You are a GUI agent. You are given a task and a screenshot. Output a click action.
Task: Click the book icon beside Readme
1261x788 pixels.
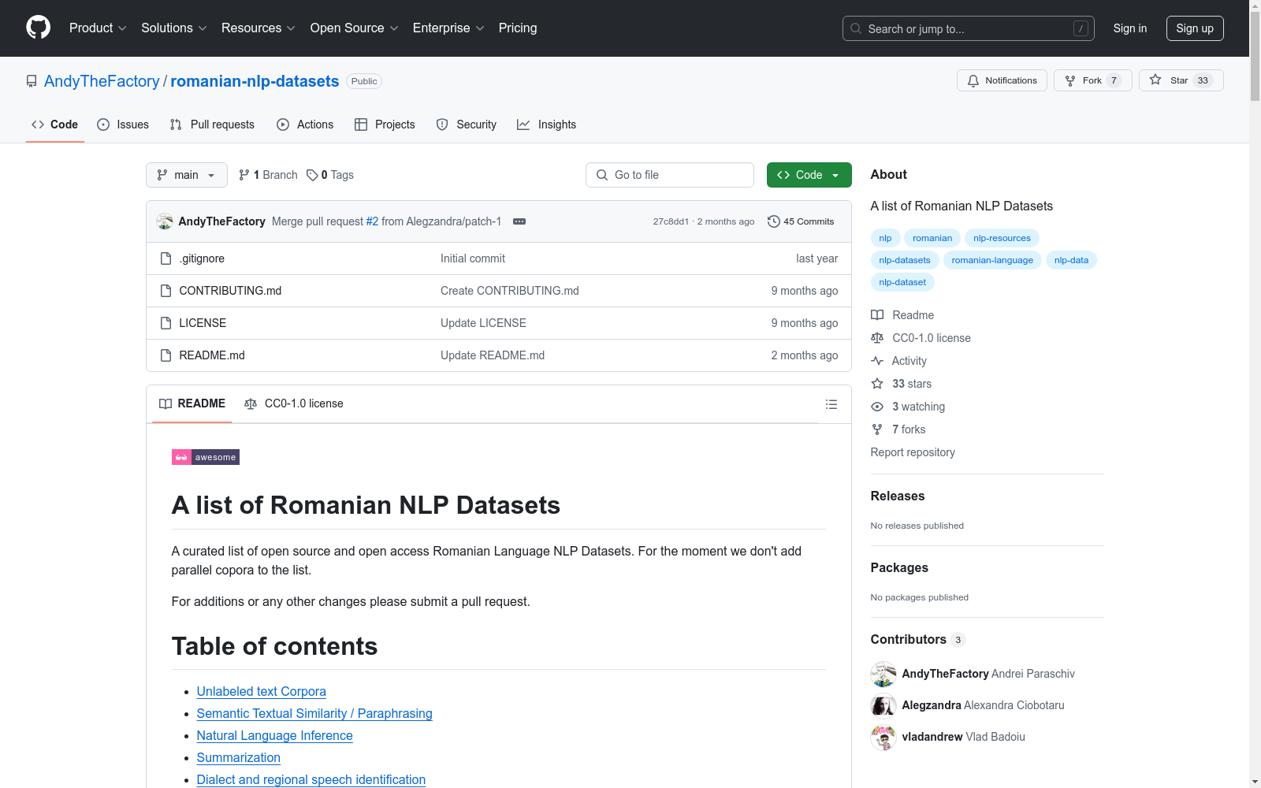click(x=877, y=315)
